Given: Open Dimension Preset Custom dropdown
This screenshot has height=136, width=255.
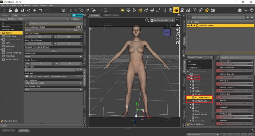Looking at the screenshot, I should [x=47, y=30].
